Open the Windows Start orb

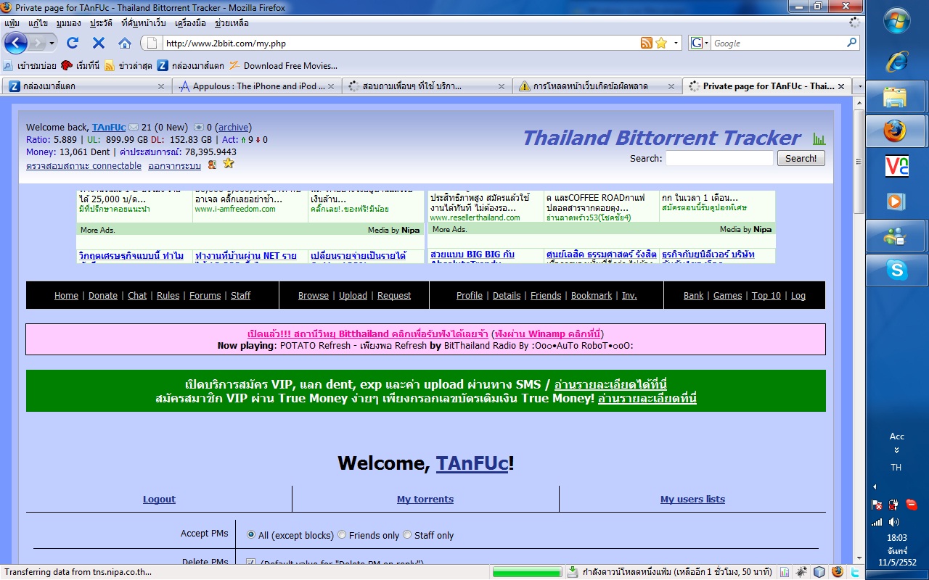(897, 20)
